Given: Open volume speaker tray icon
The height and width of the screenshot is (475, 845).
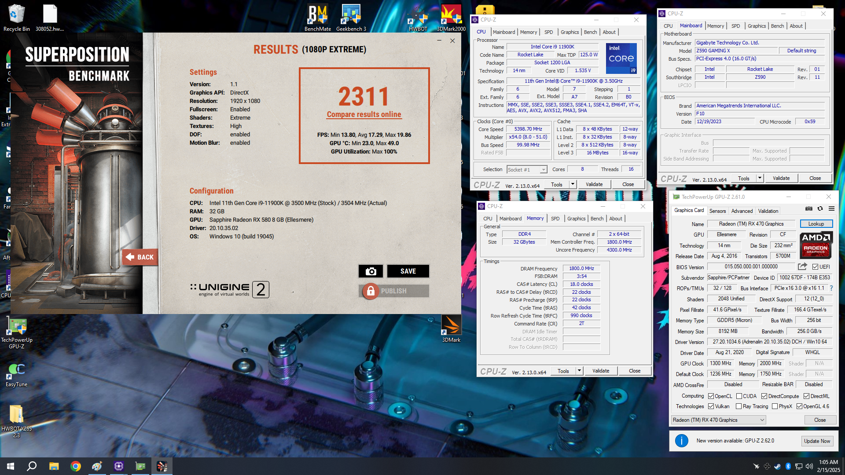Looking at the screenshot, I should tap(809, 466).
